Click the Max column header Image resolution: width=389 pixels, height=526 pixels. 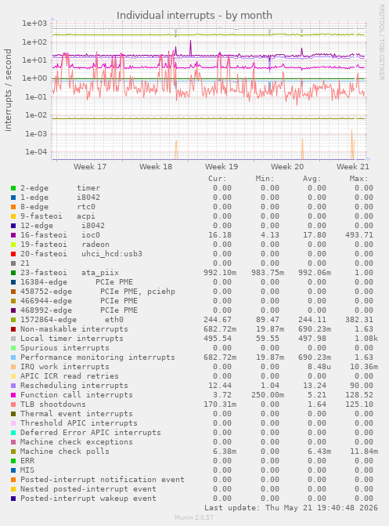(358, 179)
